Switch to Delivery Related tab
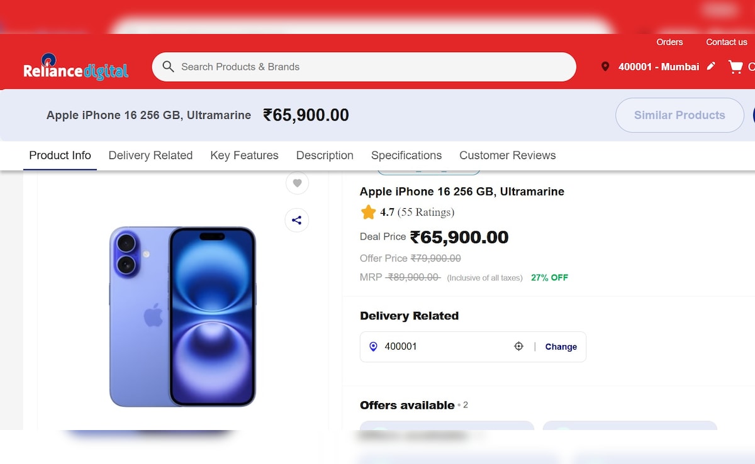 [150, 155]
